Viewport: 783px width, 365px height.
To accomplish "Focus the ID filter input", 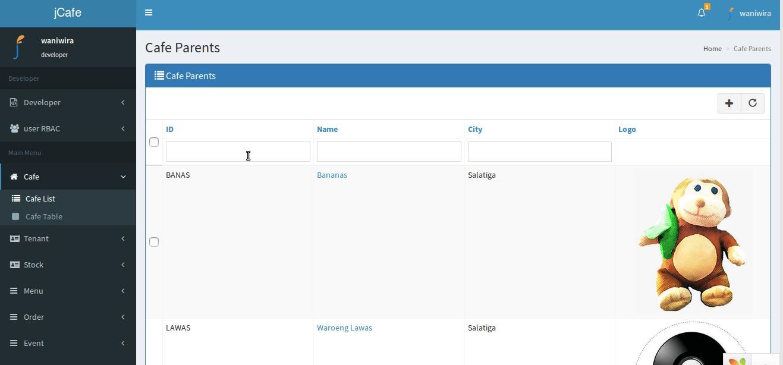I will pyautogui.click(x=238, y=152).
